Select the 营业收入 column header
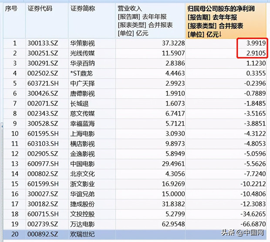This screenshot has height=242, width=270. coord(151,20)
